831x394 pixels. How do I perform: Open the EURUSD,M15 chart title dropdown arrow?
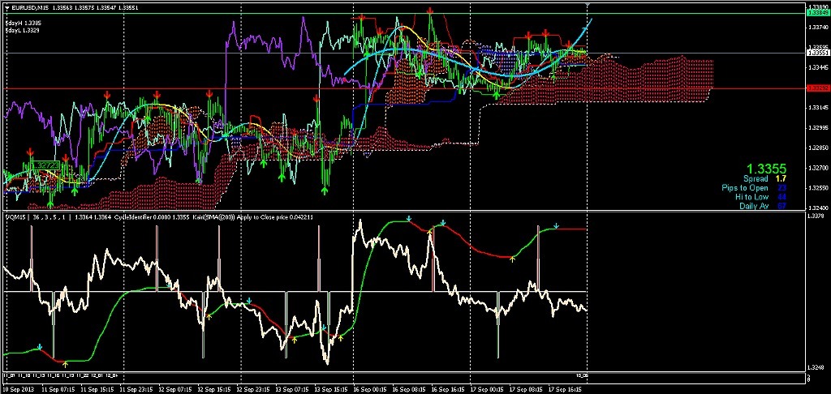6,6
